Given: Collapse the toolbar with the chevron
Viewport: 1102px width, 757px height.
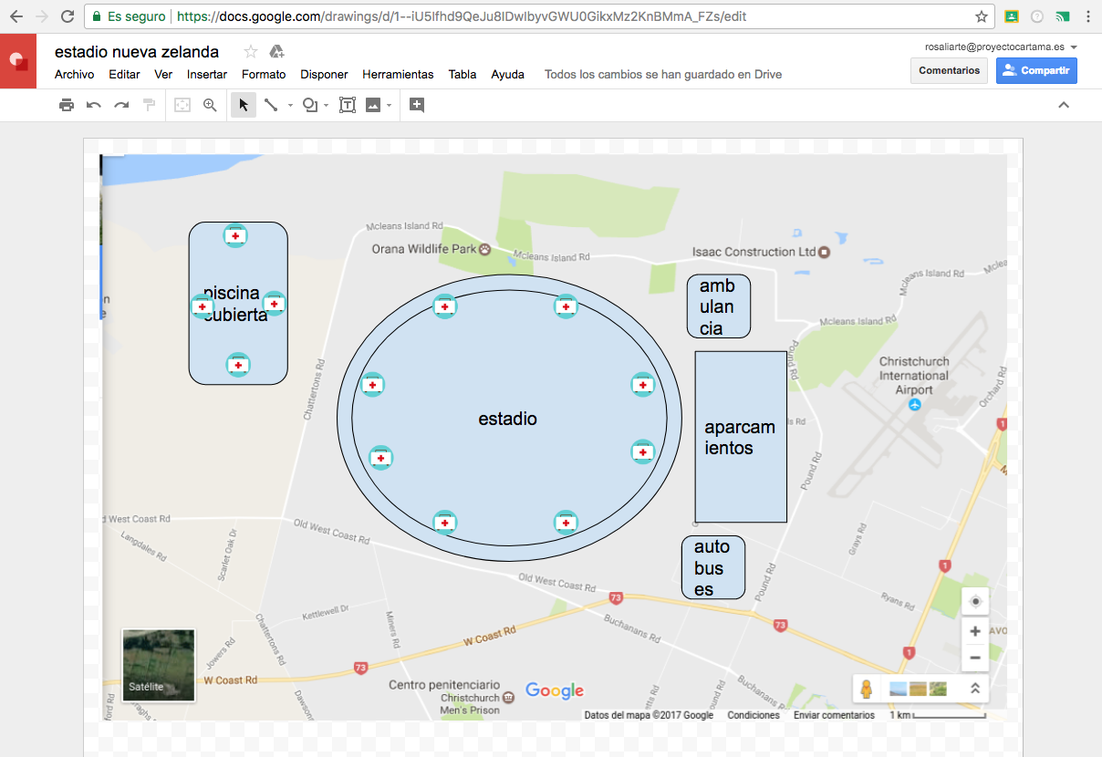Looking at the screenshot, I should [1063, 105].
